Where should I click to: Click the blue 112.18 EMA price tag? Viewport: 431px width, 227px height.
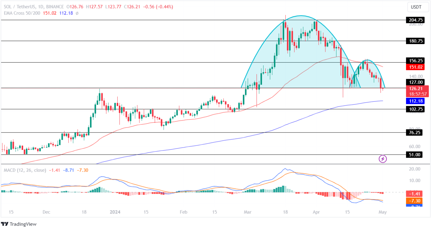pos(415,101)
